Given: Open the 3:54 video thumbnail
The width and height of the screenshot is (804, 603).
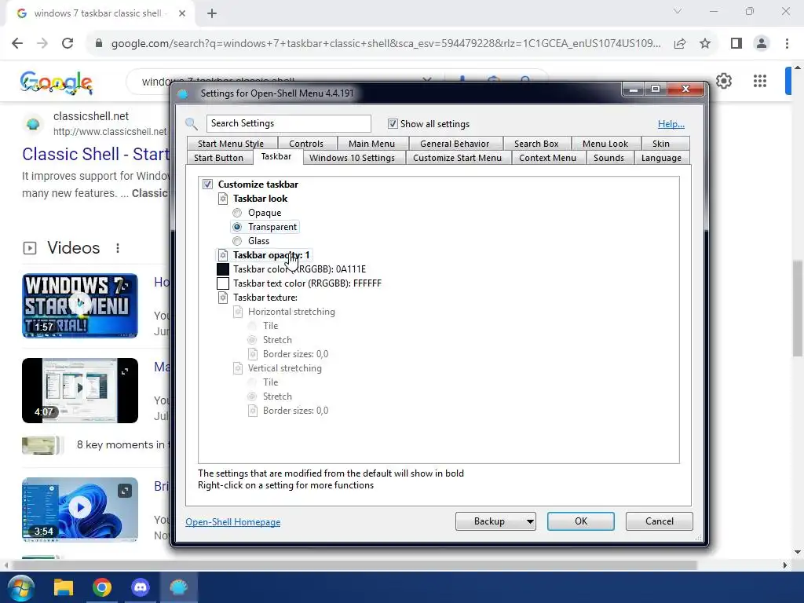Looking at the screenshot, I should click(80, 510).
